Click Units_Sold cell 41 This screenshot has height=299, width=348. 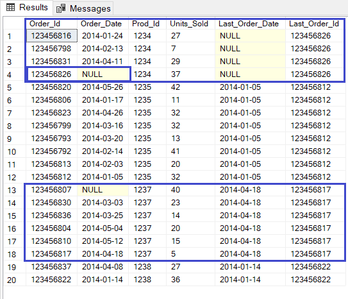(x=190, y=151)
